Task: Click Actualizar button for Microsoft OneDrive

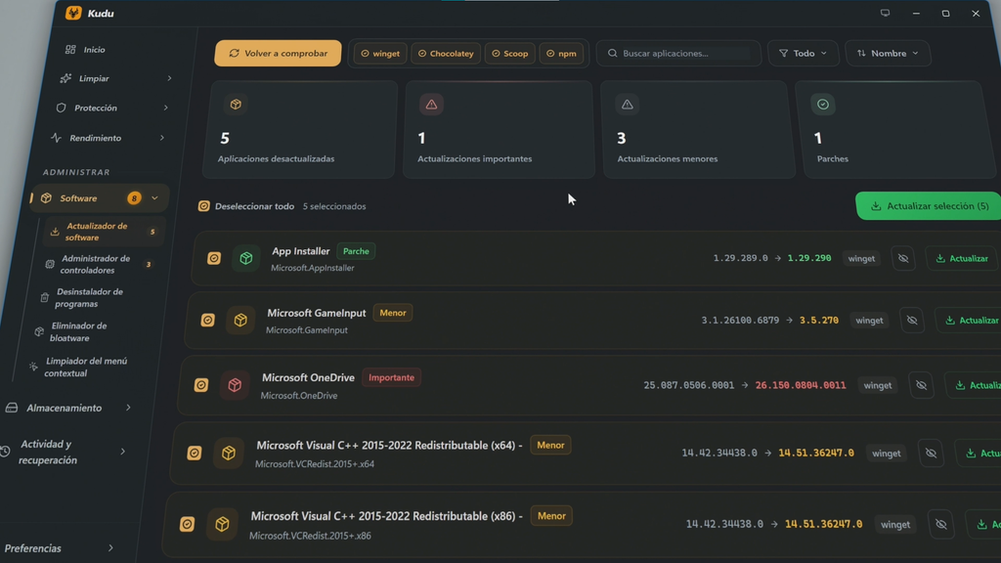Action: [975, 385]
